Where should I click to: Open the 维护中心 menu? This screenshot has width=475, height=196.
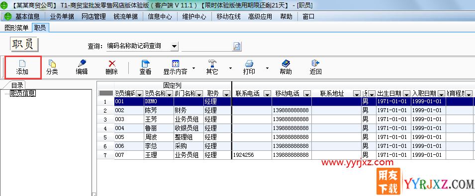[x=194, y=16]
